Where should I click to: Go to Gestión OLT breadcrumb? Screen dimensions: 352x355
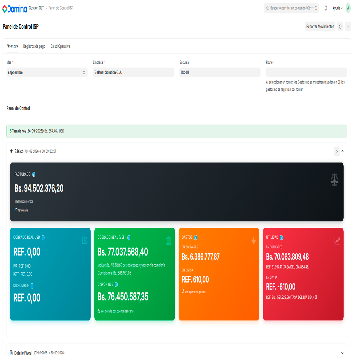click(x=36, y=8)
